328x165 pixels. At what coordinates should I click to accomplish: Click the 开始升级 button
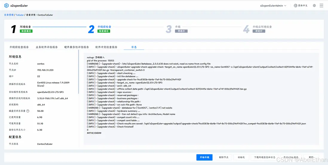[x=204, y=157]
